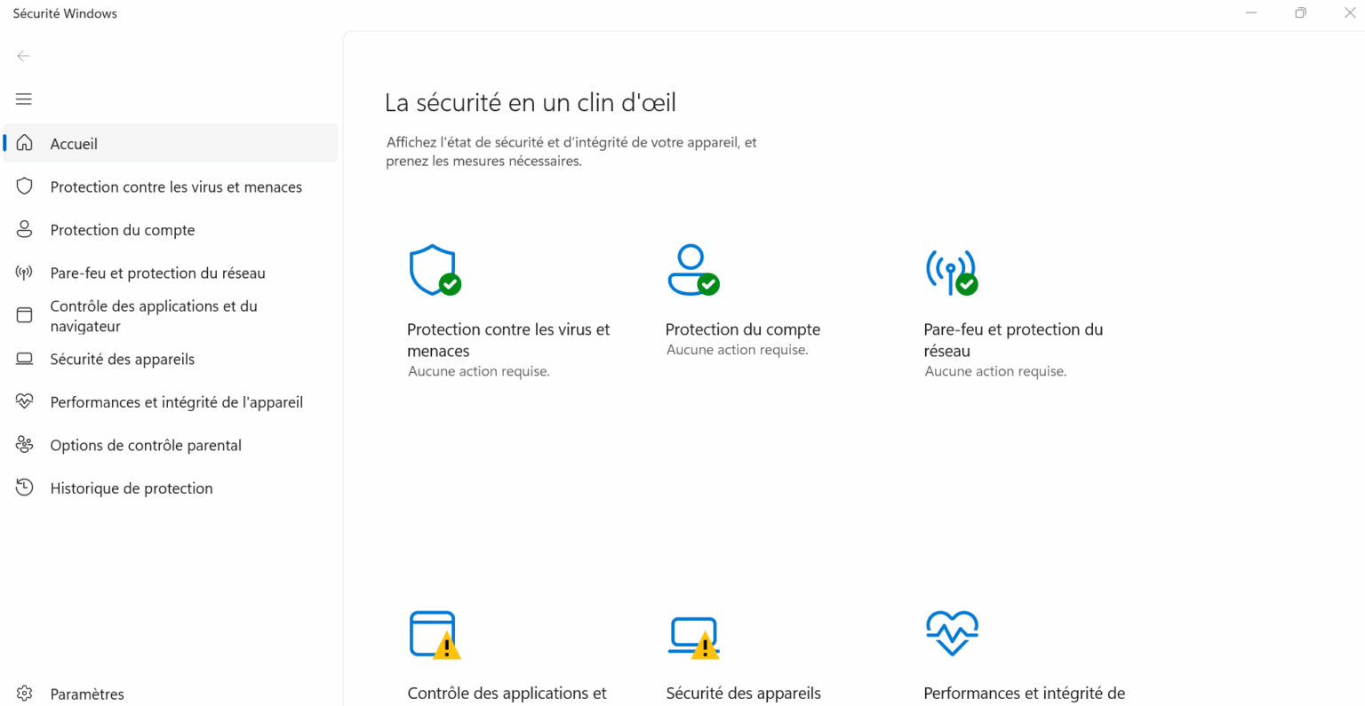The image size is (1365, 706).
Task: Click the Protection du compte tile title
Action: 743,329
